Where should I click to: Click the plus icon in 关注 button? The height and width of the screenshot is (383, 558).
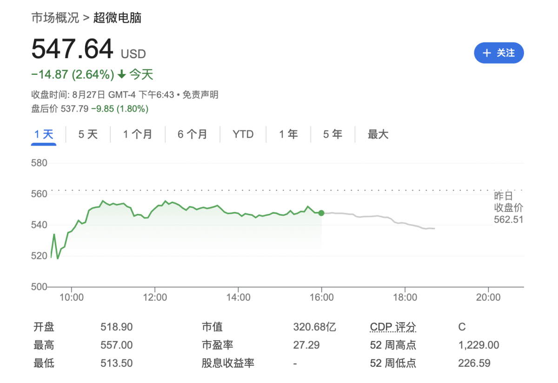point(487,53)
